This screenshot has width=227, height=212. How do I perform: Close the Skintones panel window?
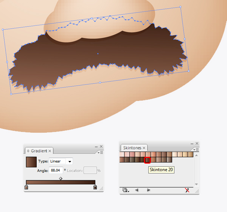[197, 144]
